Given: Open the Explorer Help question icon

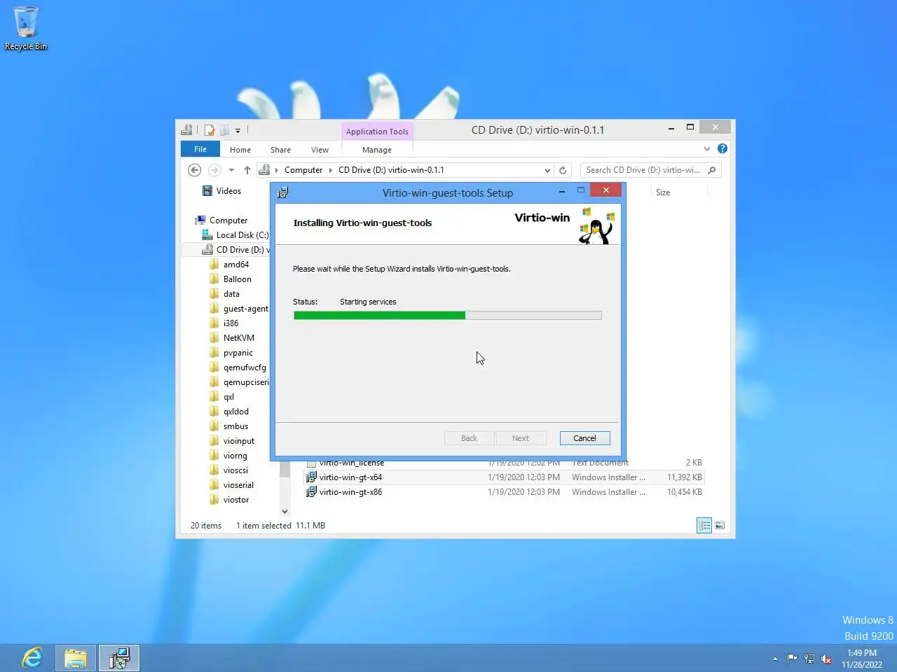Looking at the screenshot, I should coord(723,148).
